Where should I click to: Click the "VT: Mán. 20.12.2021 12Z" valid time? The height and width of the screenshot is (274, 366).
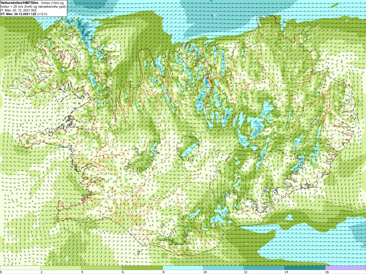point(18,14)
